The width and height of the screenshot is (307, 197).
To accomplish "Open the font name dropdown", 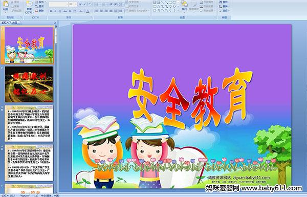I will pos(67,4).
